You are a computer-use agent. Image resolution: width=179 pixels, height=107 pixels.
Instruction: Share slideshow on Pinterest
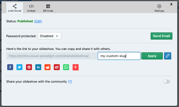[x=29, y=67]
